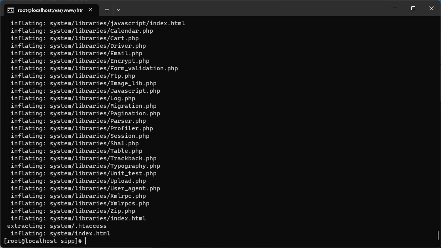
Task: Click the system/.htaccess extracting line
Action: point(57,226)
